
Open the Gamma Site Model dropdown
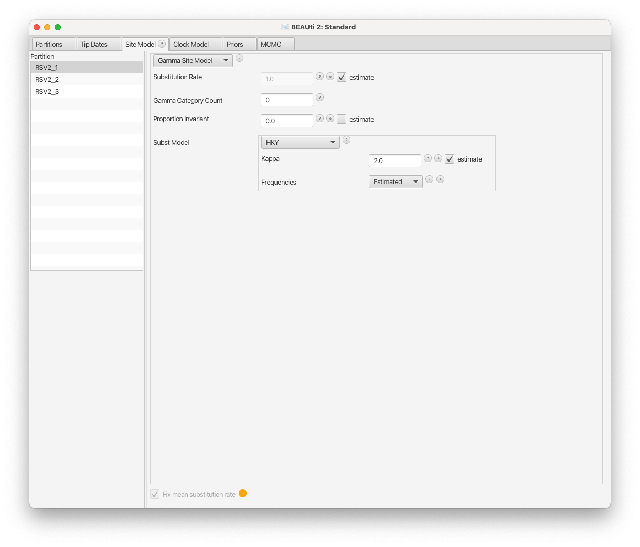(x=193, y=60)
